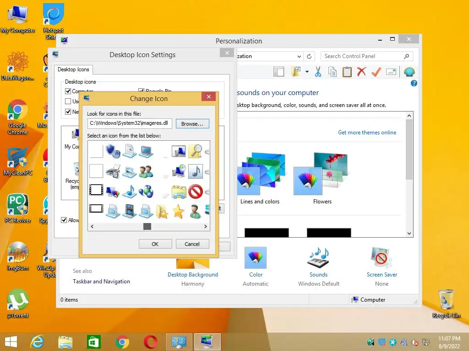
Task: Open the Recycle Bin desktop icon
Action: 447,303
